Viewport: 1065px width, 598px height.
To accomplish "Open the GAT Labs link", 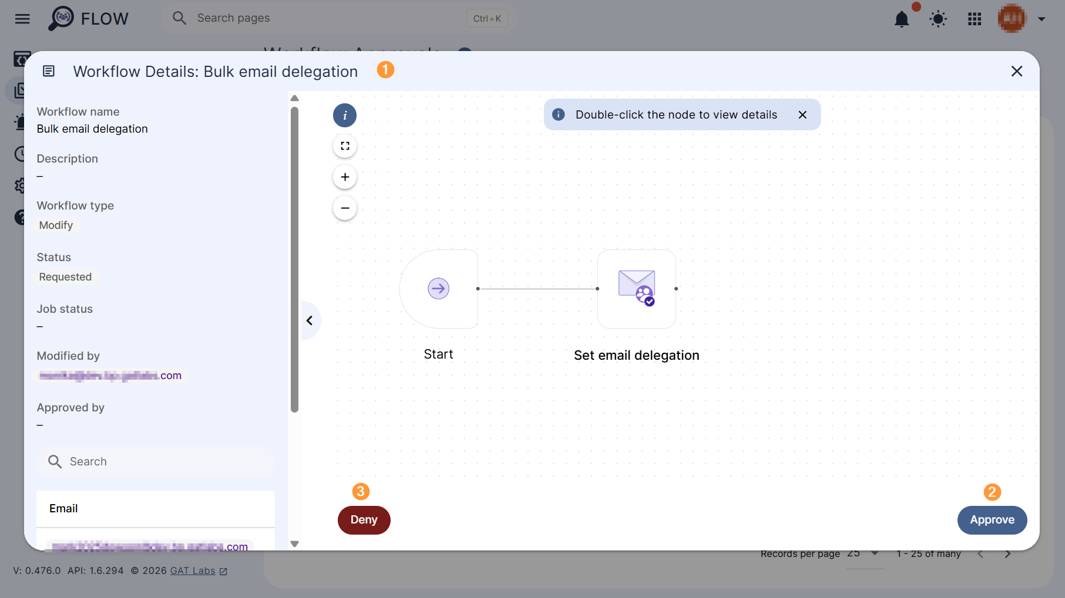I will (x=193, y=571).
